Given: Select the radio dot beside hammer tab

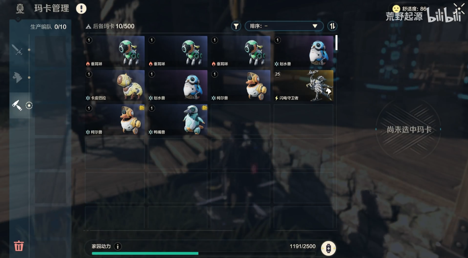Looking at the screenshot, I should (x=29, y=105).
